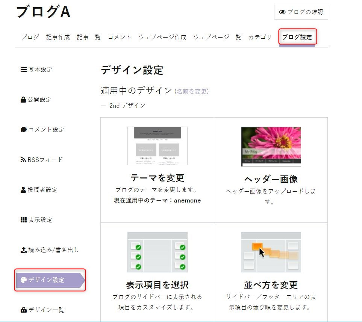The width and height of the screenshot is (362, 322).
Task: Click the ブログのテーマを変更します description
Action: click(157, 190)
